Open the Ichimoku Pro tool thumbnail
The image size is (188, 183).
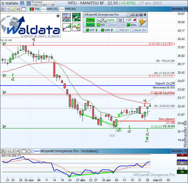(x=76, y=17)
